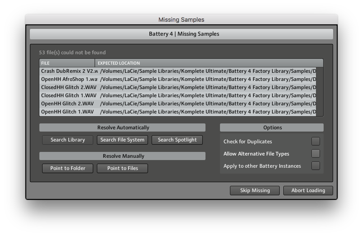Viewport: 363px width, 236px height.
Task: Click the Search Library button
Action: point(67,140)
